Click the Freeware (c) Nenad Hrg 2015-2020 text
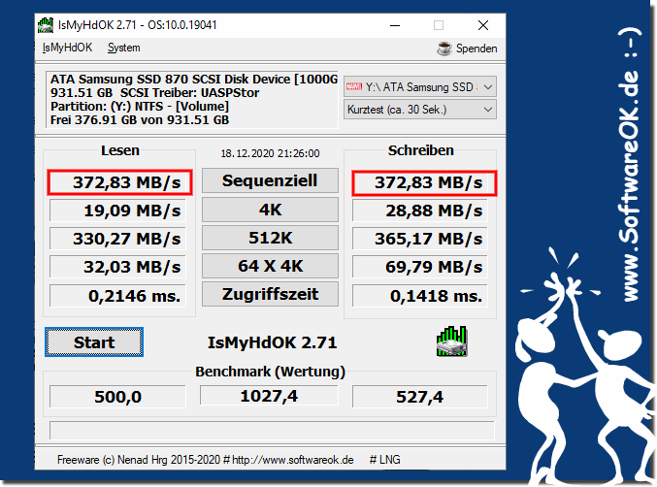This screenshot has height=487, width=657. (x=139, y=460)
